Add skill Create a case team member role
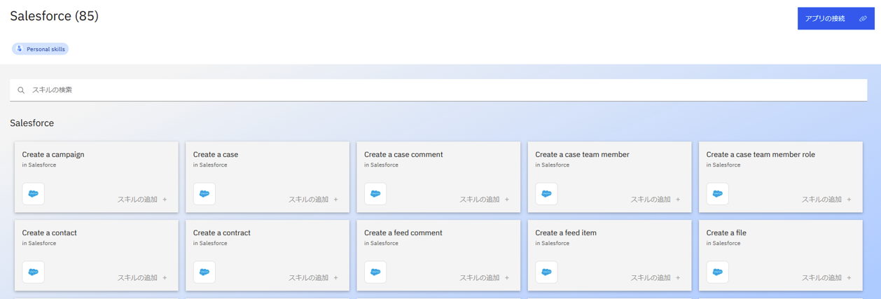Image resolution: width=881 pixels, height=299 pixels. click(x=827, y=200)
